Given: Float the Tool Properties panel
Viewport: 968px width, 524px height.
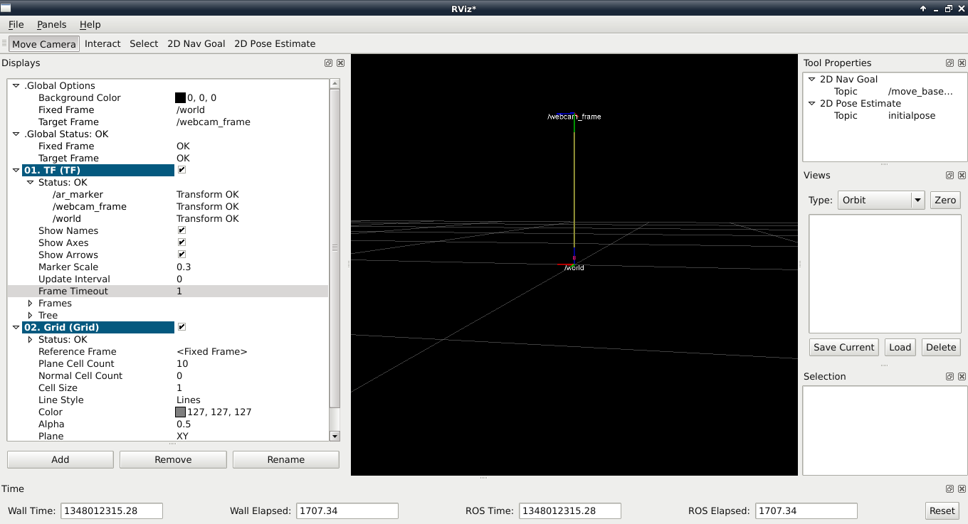Looking at the screenshot, I should [949, 63].
